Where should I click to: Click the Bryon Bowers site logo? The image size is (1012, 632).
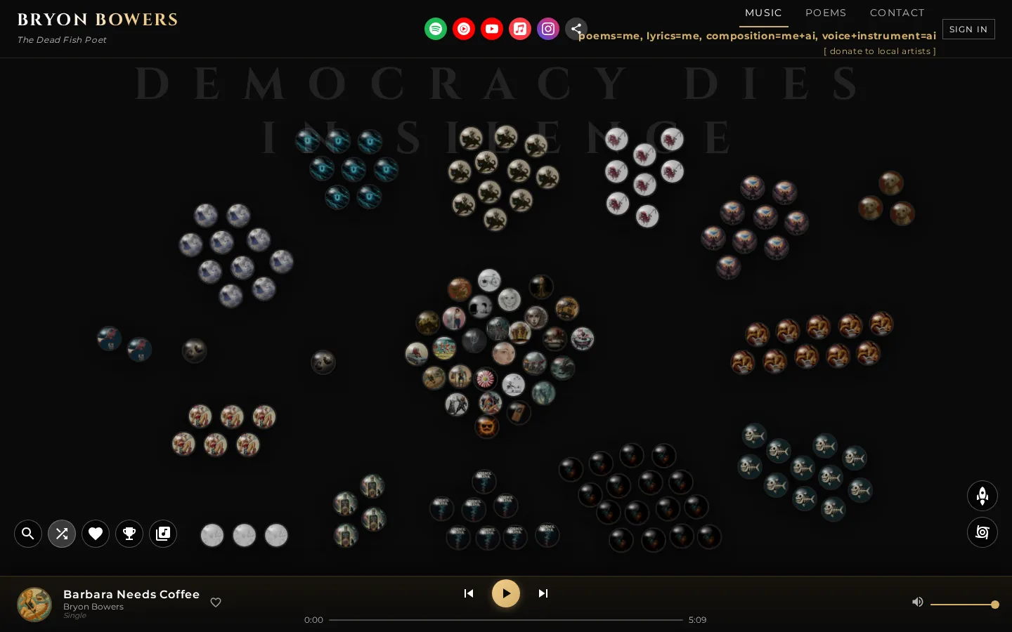pos(98,20)
